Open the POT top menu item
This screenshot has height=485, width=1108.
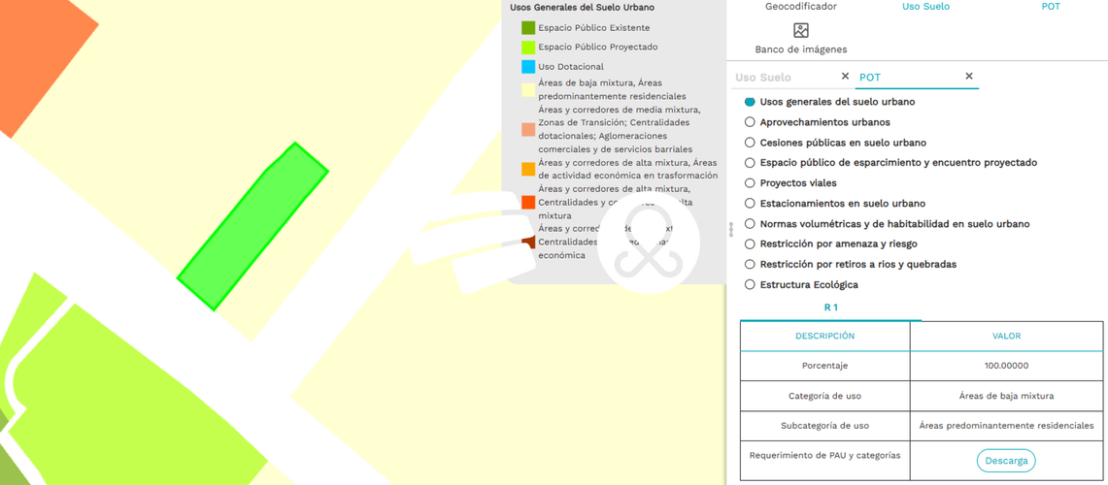tap(1051, 7)
